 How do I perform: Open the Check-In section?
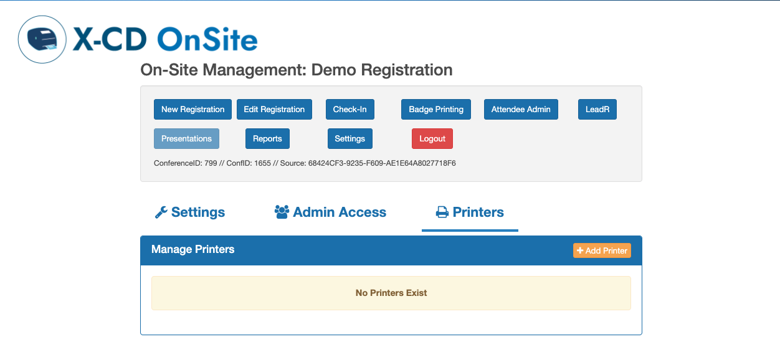click(x=350, y=110)
